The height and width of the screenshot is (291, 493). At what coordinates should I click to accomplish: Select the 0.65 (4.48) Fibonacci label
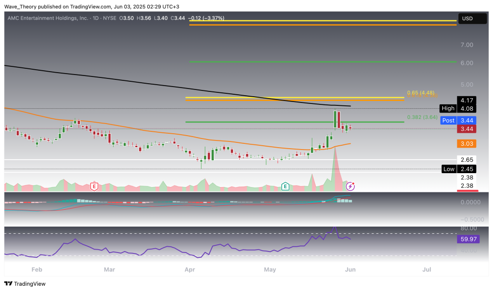(x=421, y=93)
